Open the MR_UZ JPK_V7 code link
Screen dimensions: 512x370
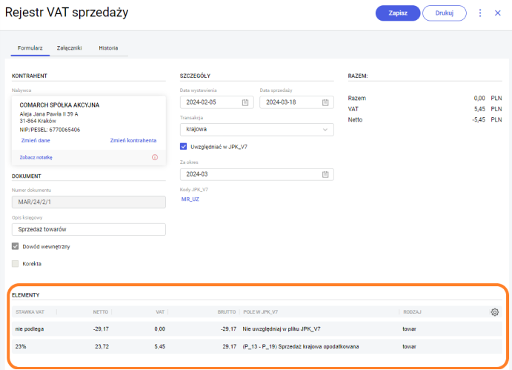[x=190, y=199]
